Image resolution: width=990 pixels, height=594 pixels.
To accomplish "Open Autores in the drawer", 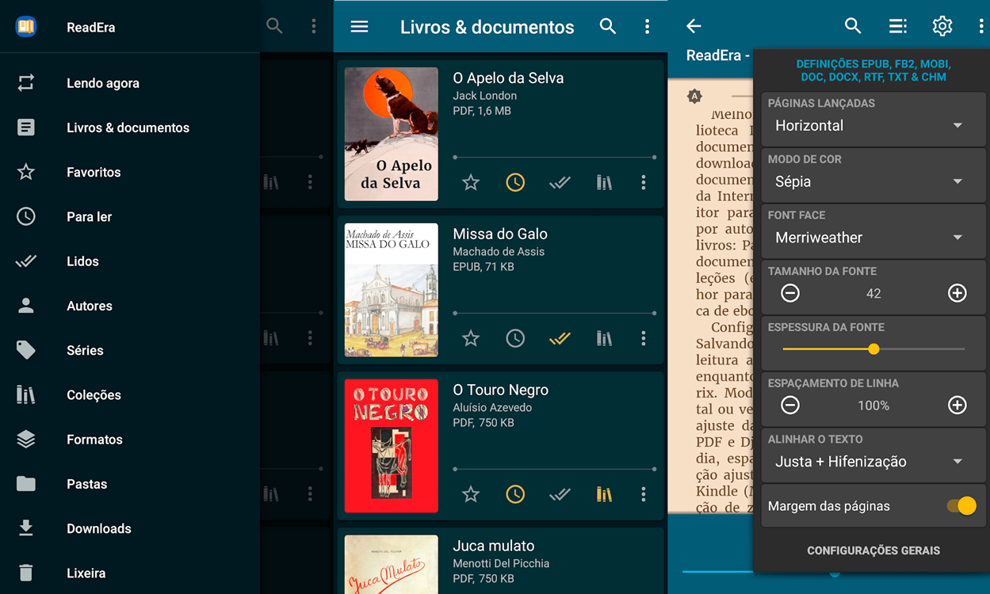I will [130, 306].
